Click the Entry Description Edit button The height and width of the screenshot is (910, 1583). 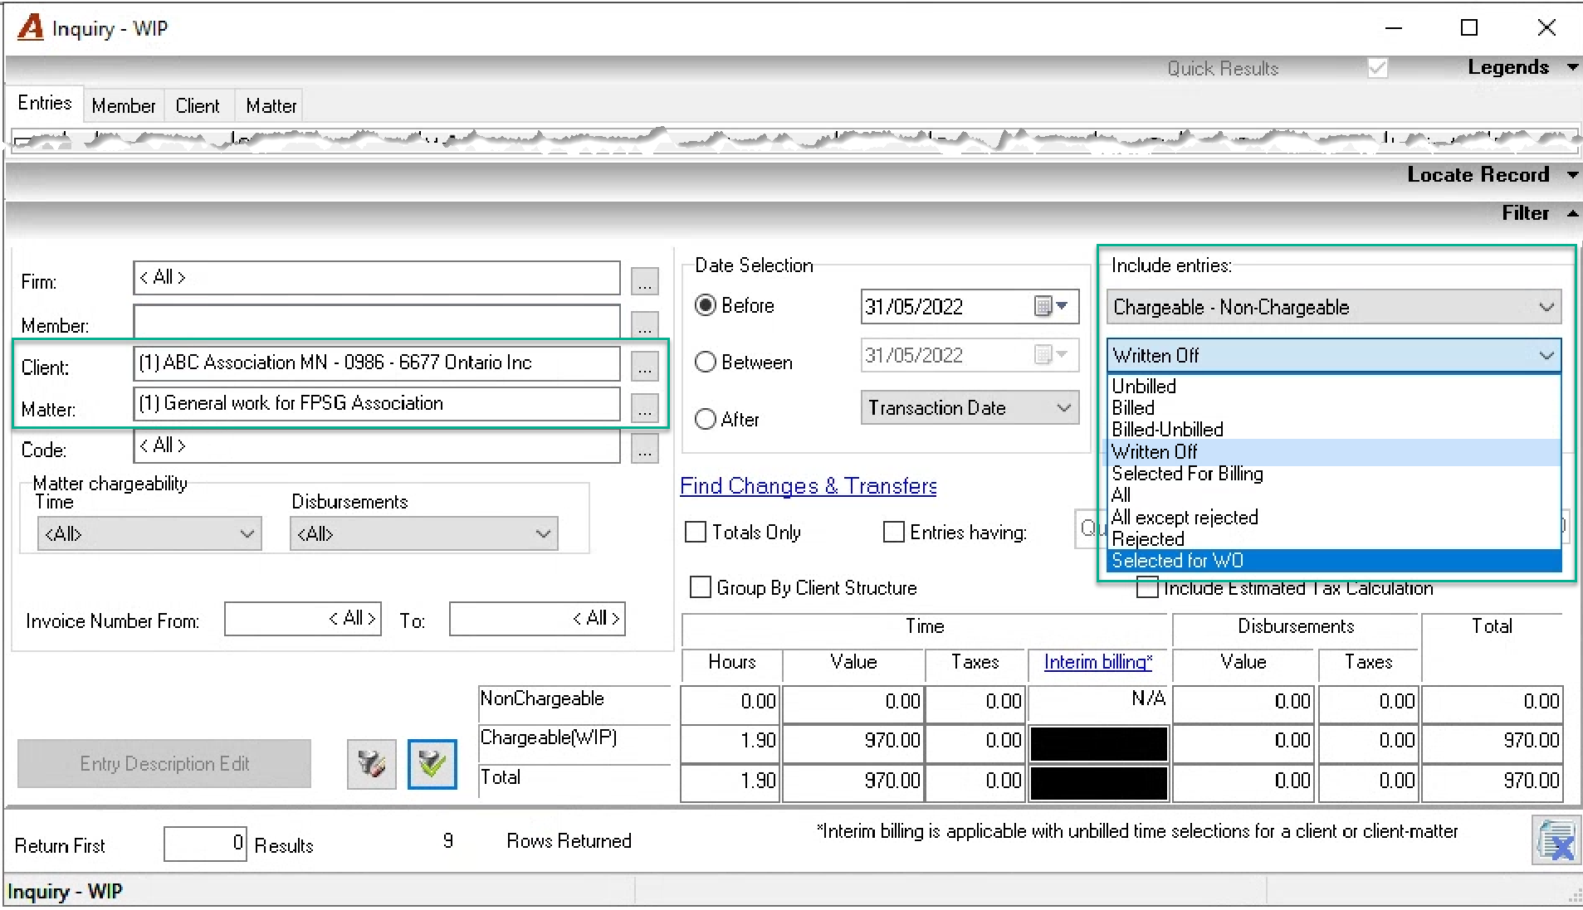point(164,764)
